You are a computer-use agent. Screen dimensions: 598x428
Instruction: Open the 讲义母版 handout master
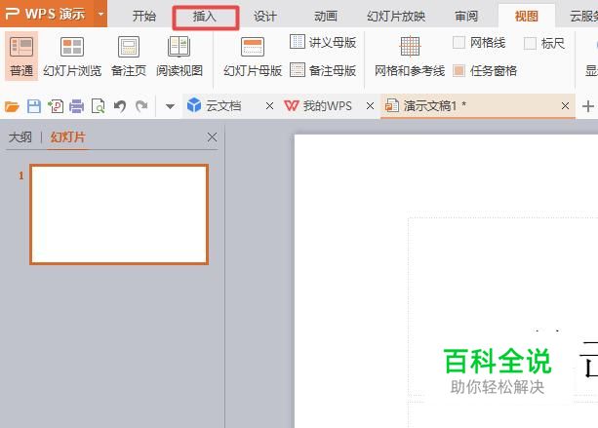pyautogui.click(x=323, y=42)
